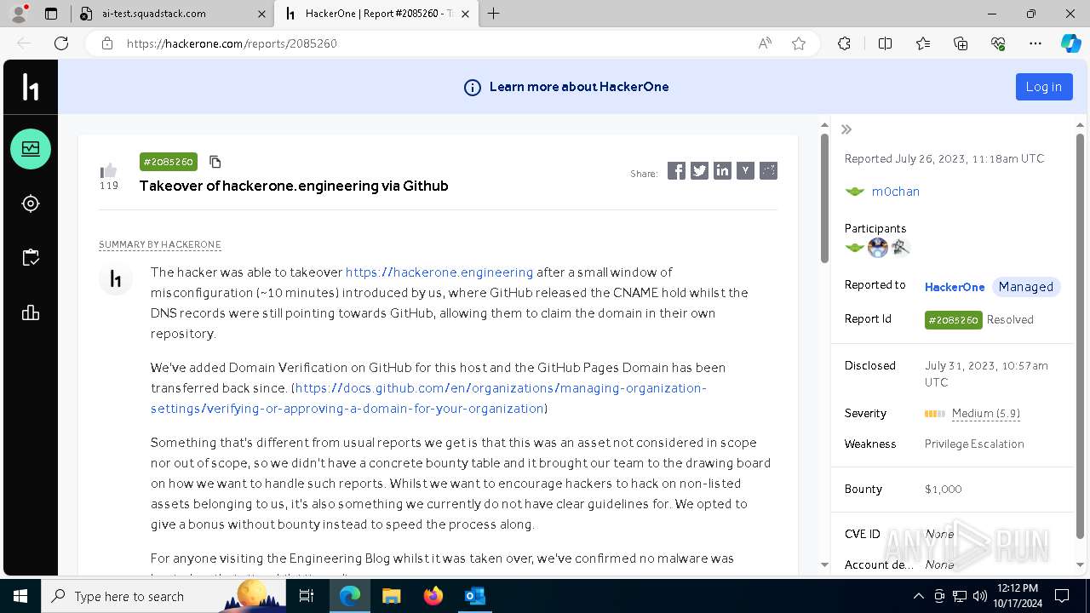Viewport: 1090px width, 613px height.
Task: Share report on Hacker News
Action: click(745, 171)
